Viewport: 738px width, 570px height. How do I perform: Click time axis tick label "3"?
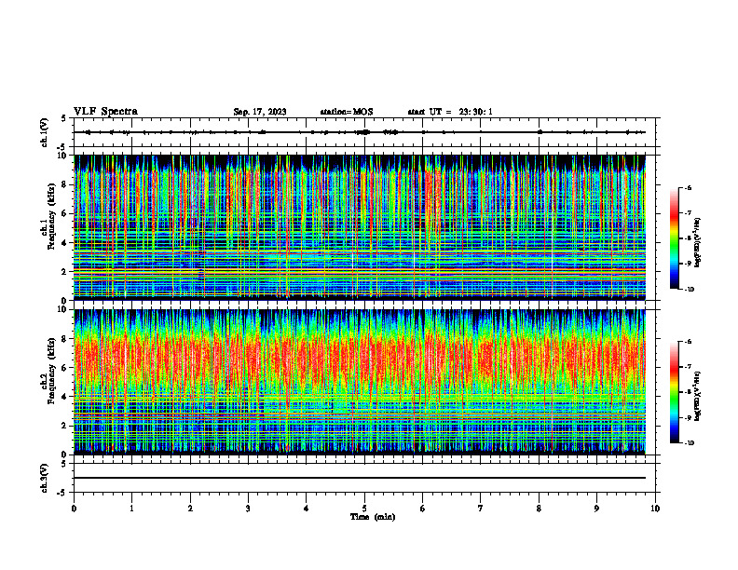point(248,509)
